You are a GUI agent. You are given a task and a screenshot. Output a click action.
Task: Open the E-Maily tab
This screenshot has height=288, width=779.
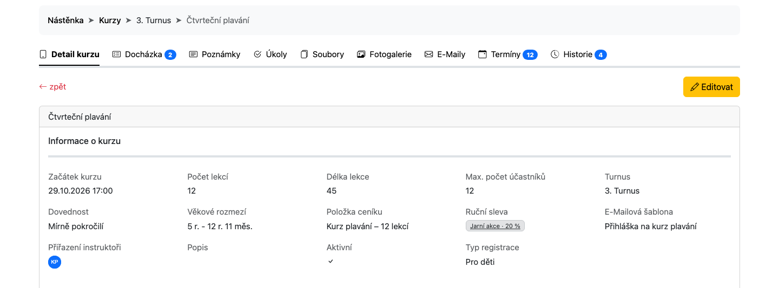445,54
